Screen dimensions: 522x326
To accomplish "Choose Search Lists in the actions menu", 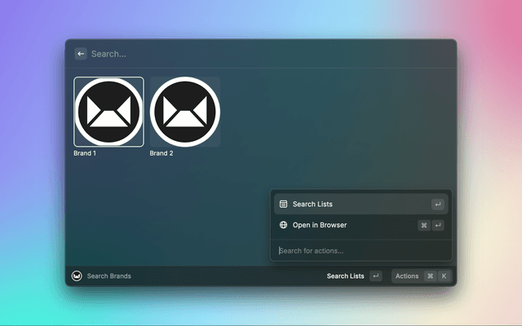I will click(x=312, y=205).
